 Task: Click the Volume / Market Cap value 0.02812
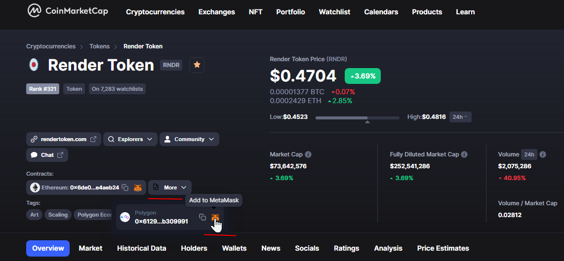click(x=510, y=215)
